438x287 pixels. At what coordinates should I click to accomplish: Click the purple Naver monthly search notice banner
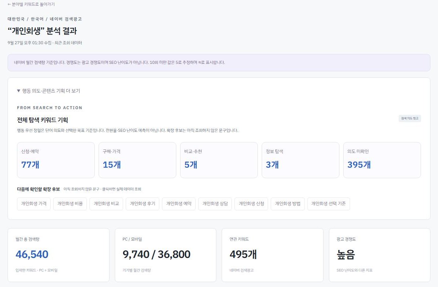(219, 63)
